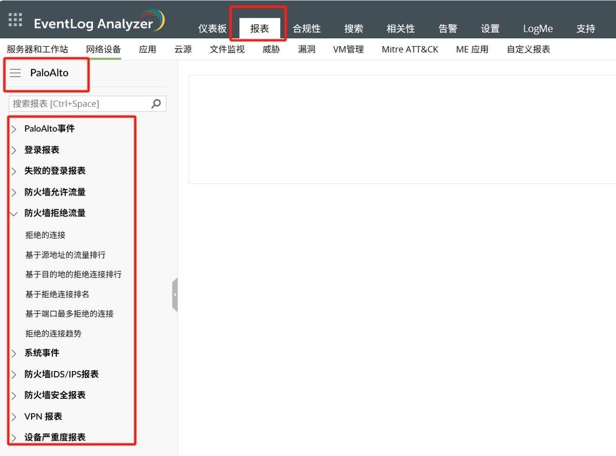616x456 pixels.
Task: Open the 基于端口最多拒绝的连接 report
Action: [x=69, y=313]
